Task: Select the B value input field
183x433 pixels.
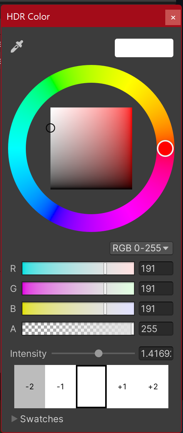Action: (x=156, y=309)
